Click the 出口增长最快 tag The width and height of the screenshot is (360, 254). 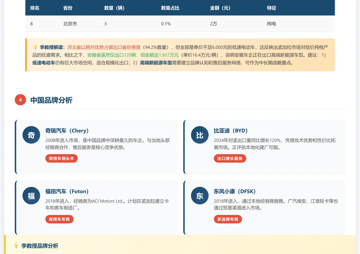230,158
